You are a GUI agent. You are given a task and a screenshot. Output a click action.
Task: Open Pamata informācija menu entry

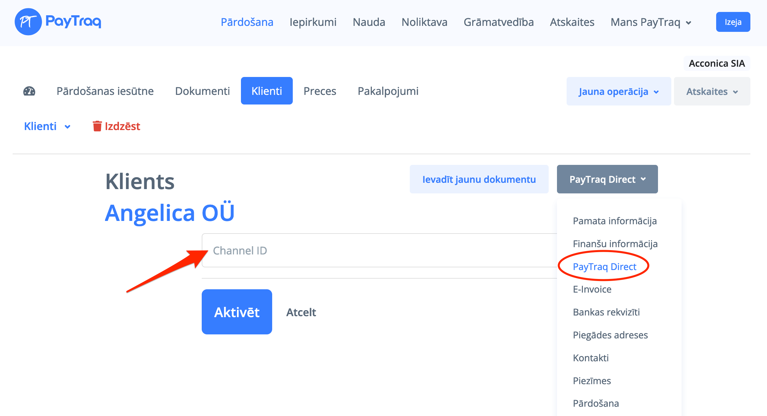614,221
